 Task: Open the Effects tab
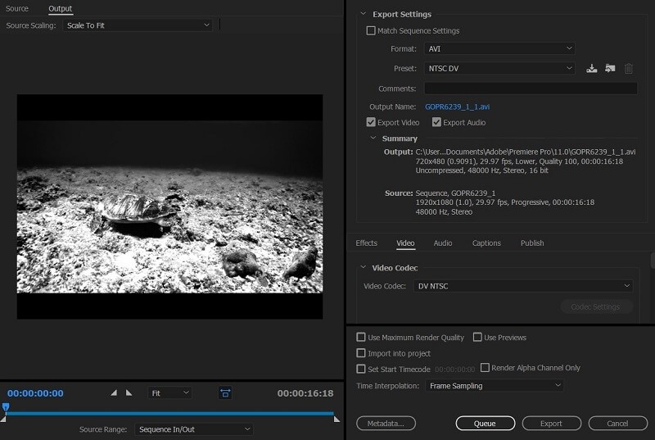coord(366,243)
